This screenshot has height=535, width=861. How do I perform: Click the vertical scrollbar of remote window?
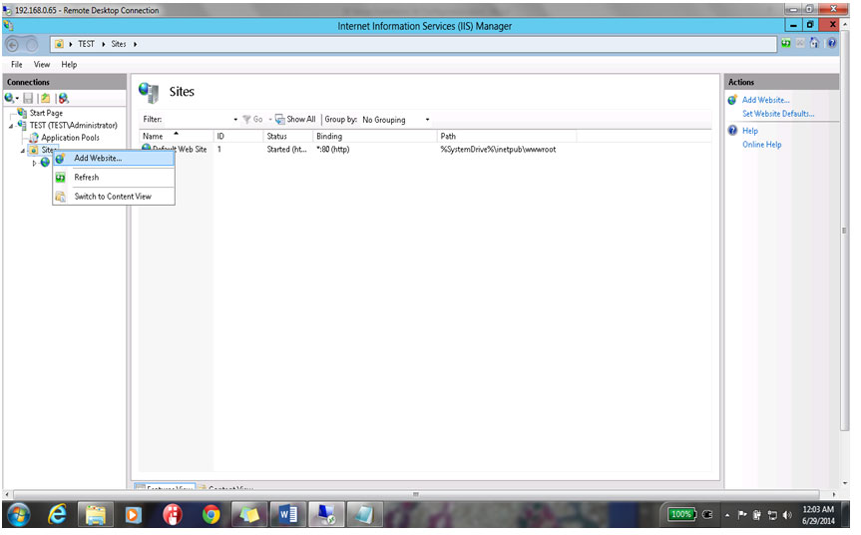pyautogui.click(x=844, y=231)
